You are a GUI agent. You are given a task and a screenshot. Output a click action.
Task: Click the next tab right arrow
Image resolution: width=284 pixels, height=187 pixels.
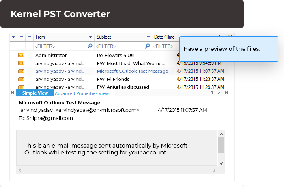click(219, 93)
